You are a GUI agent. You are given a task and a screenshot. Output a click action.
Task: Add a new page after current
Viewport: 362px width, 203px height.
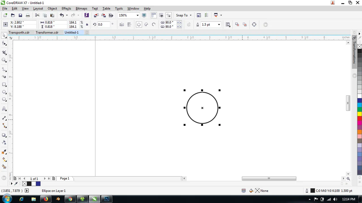coord(53,178)
